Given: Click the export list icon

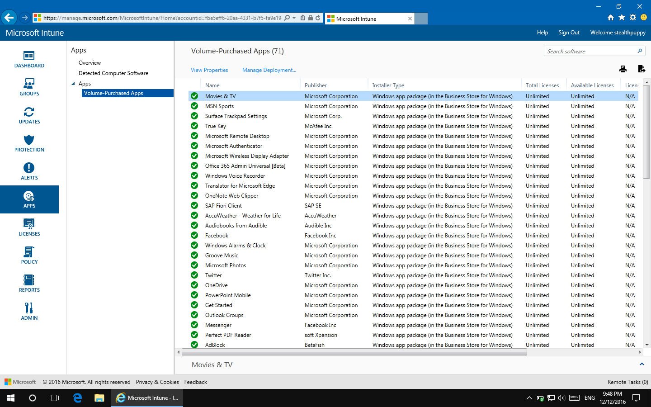Looking at the screenshot, I should point(641,69).
